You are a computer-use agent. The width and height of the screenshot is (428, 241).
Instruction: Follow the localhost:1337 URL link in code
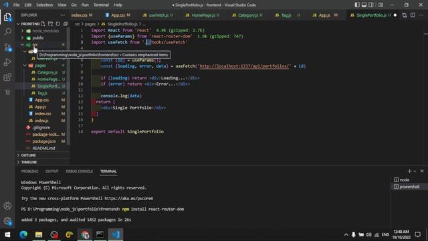(x=244, y=66)
